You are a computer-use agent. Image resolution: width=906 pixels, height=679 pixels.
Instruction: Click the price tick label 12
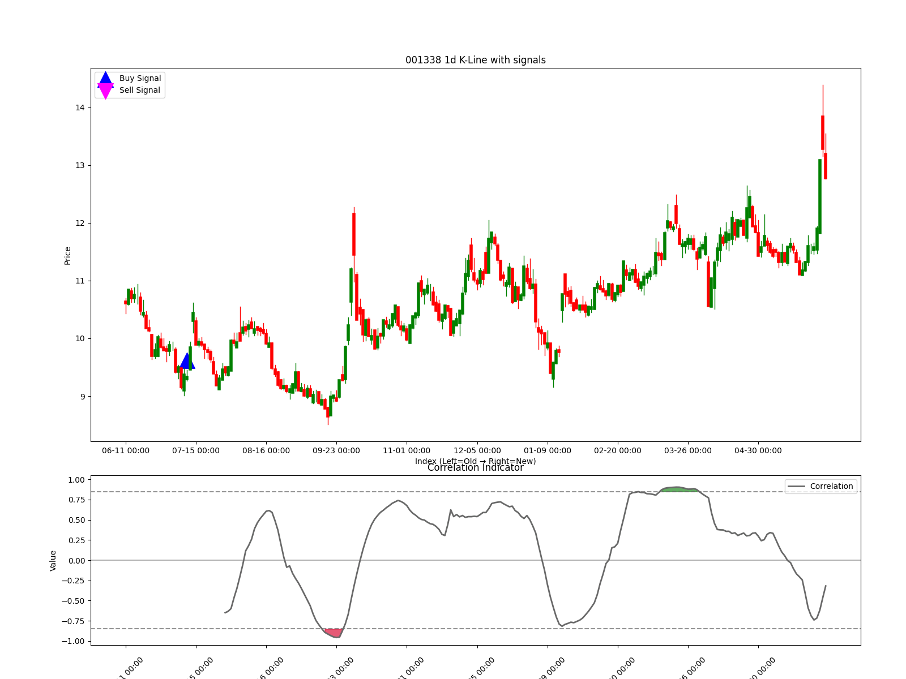click(80, 223)
